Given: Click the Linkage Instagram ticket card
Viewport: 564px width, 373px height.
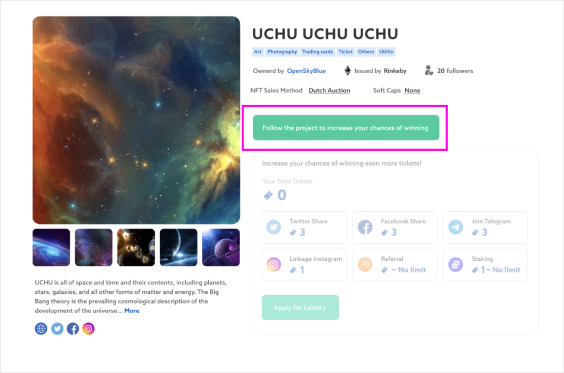Looking at the screenshot, I should [304, 265].
